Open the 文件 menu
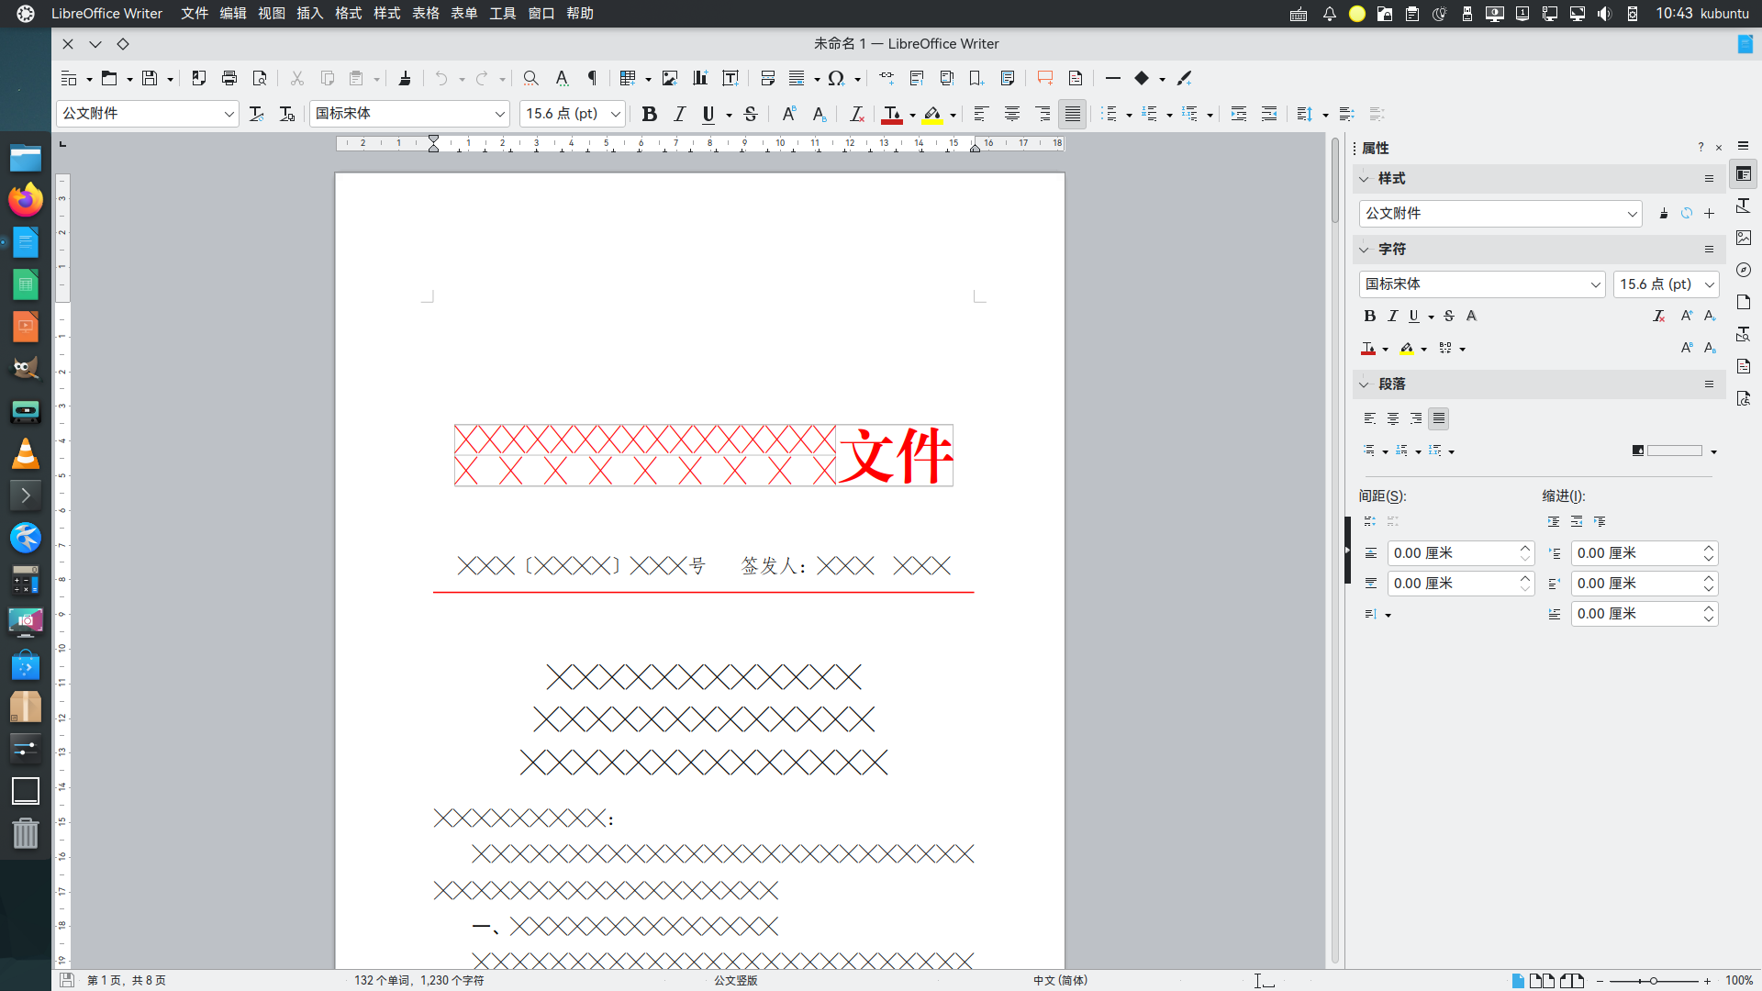Image resolution: width=1762 pixels, height=991 pixels. (x=195, y=13)
